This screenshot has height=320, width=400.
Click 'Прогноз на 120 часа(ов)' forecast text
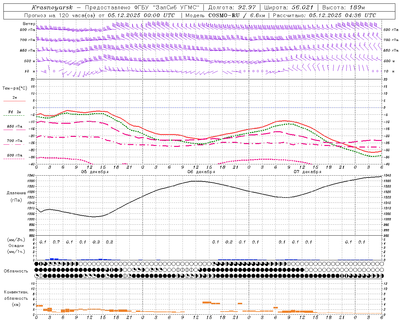[x=60, y=15]
